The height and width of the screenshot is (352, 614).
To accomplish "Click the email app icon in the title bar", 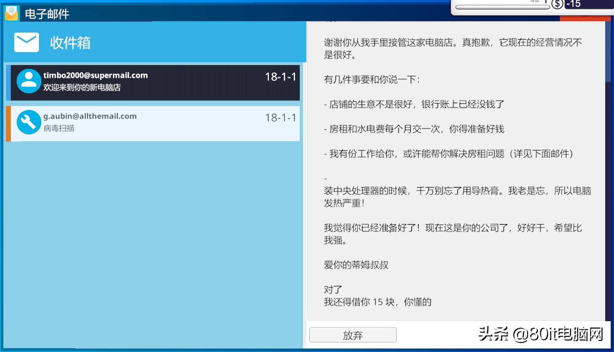I will pos(11,13).
